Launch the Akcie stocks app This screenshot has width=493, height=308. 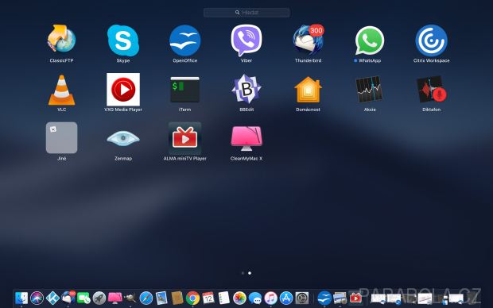(369, 90)
